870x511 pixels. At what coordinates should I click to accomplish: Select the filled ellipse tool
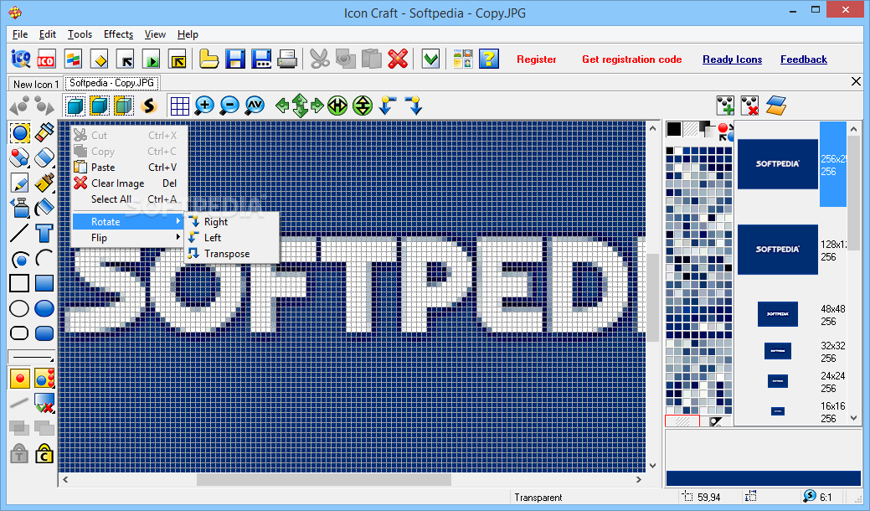(x=44, y=308)
